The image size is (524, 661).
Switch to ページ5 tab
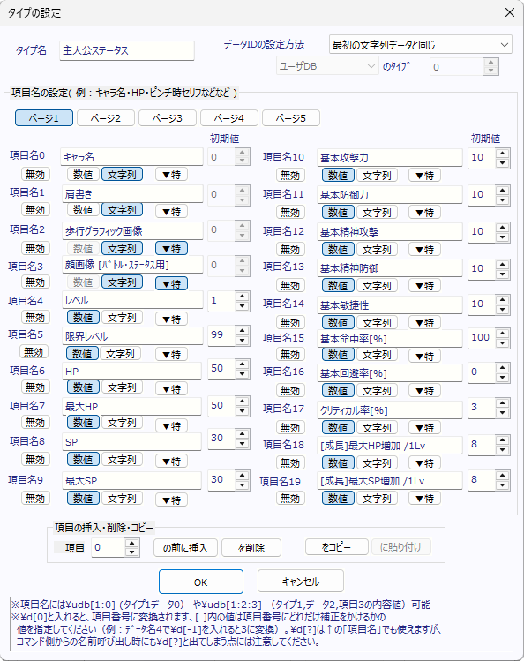tap(290, 118)
